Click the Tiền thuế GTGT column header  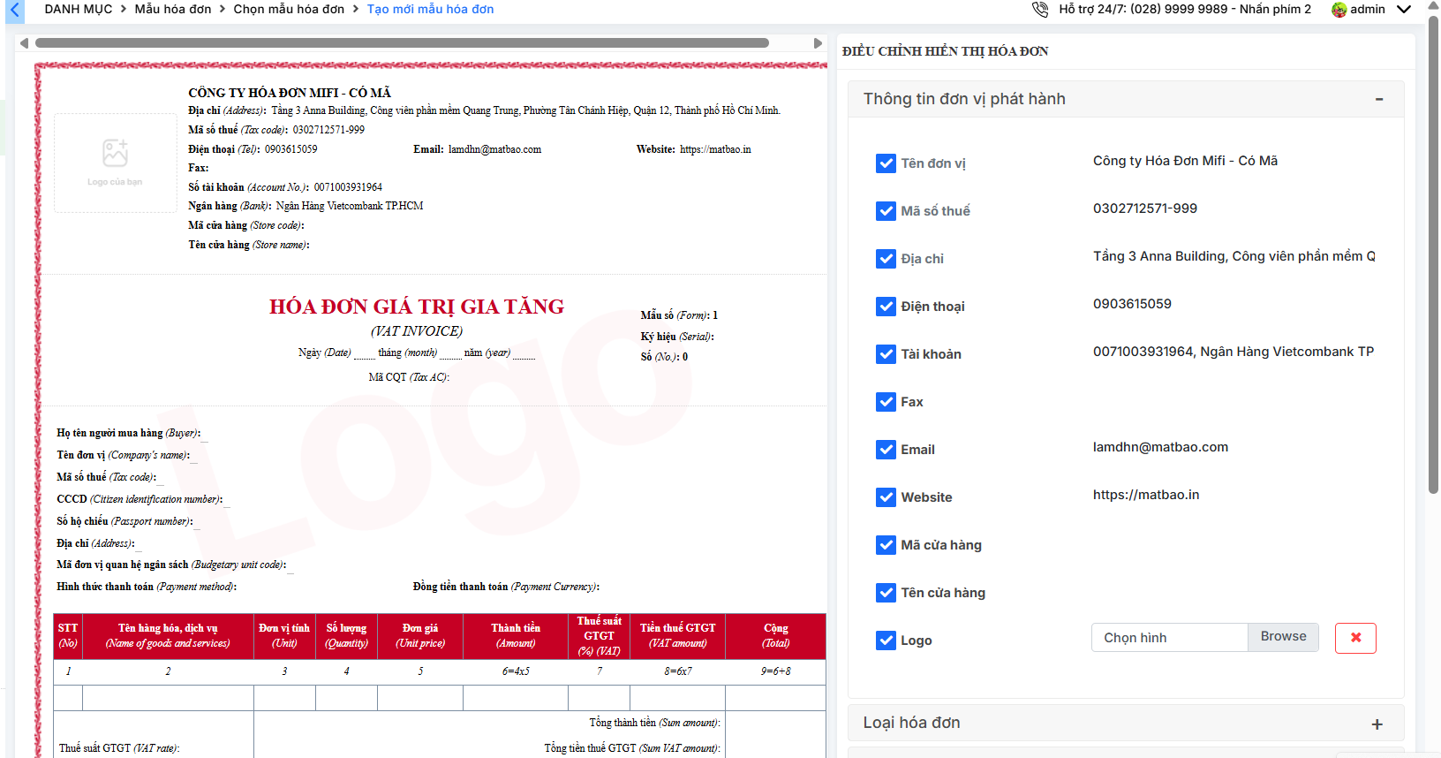click(x=678, y=636)
